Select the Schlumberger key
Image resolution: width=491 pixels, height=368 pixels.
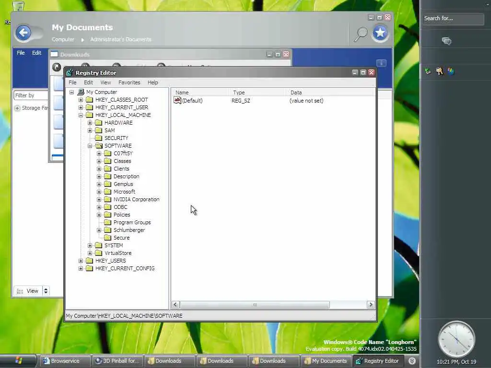129,230
